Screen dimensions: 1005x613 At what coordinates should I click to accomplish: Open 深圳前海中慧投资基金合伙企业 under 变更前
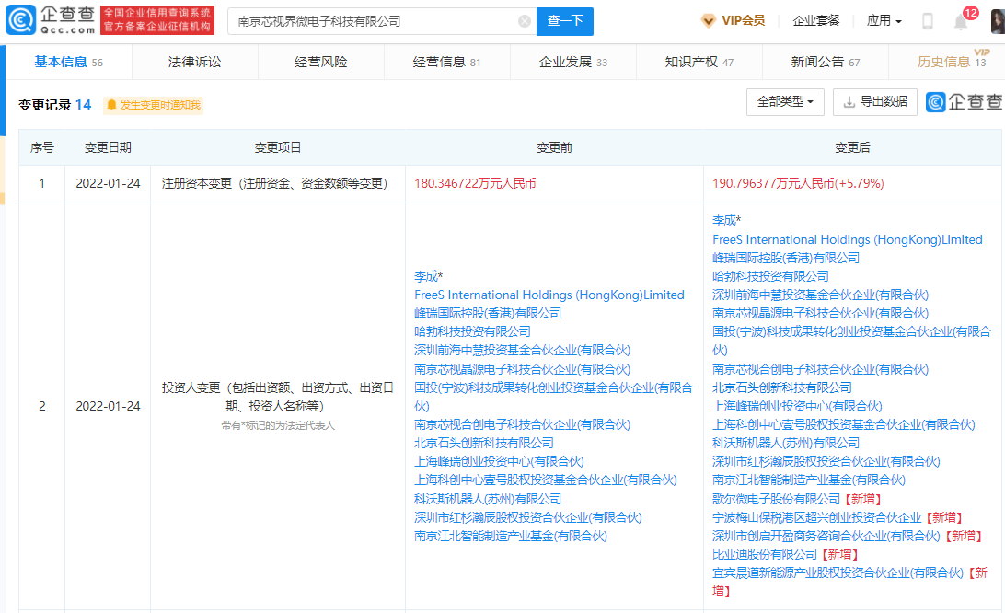point(523,350)
